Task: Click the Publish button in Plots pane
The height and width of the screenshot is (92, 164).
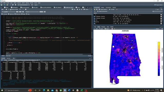Action: click(x=157, y=29)
